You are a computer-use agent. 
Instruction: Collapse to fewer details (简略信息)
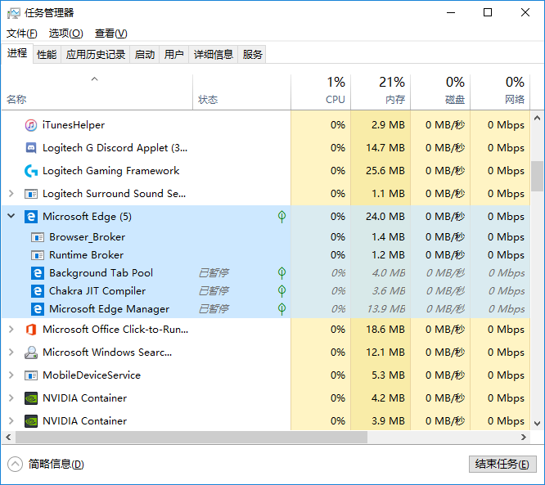[x=46, y=465]
